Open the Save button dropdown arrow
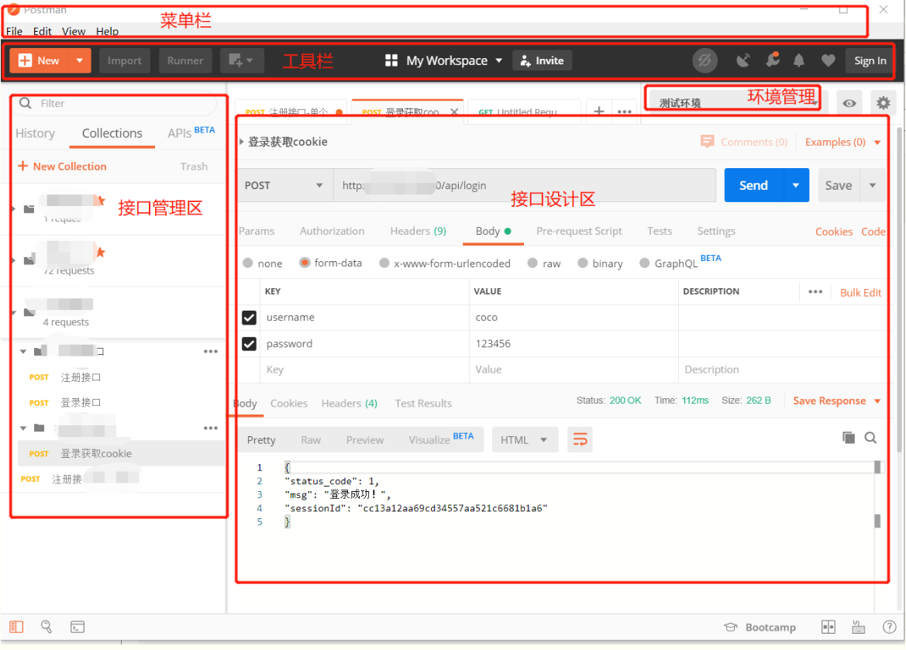This screenshot has width=906, height=650. click(873, 185)
